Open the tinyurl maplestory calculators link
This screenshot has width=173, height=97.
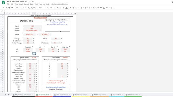pos(56,87)
